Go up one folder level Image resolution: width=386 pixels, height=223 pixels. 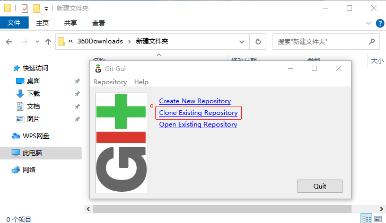tap(48, 42)
